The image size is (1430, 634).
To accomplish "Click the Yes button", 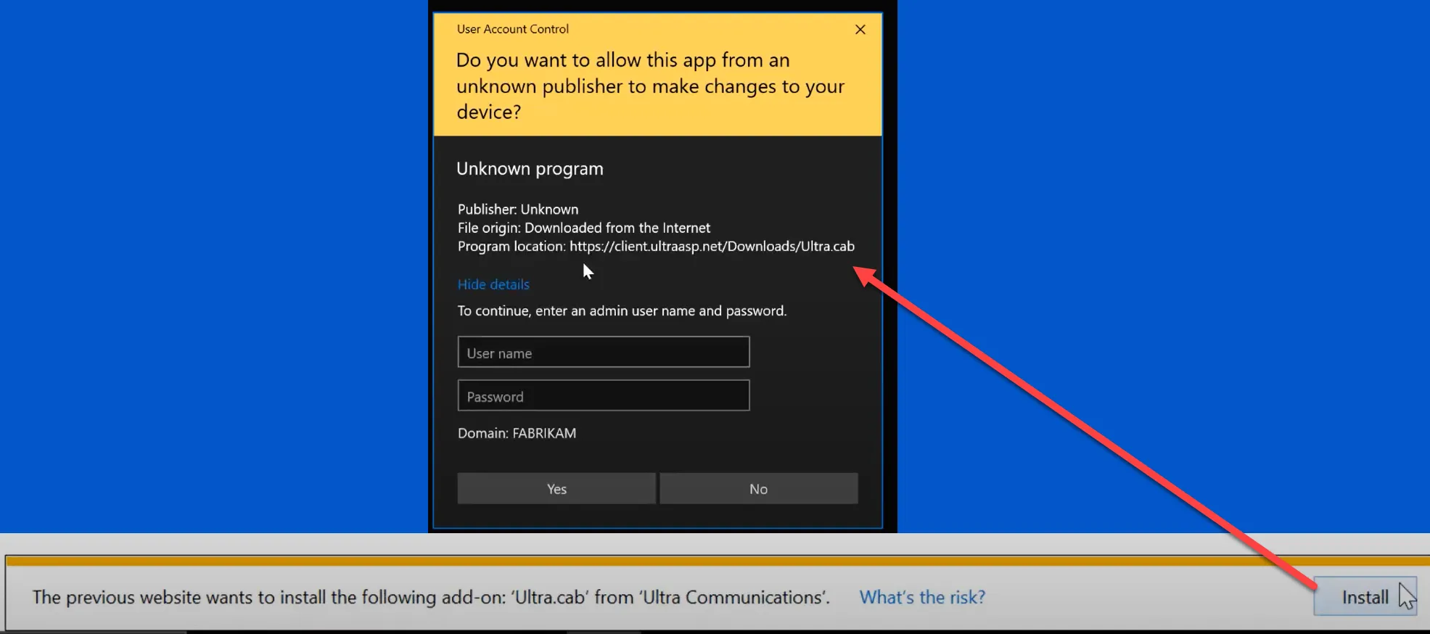I will pyautogui.click(x=556, y=489).
